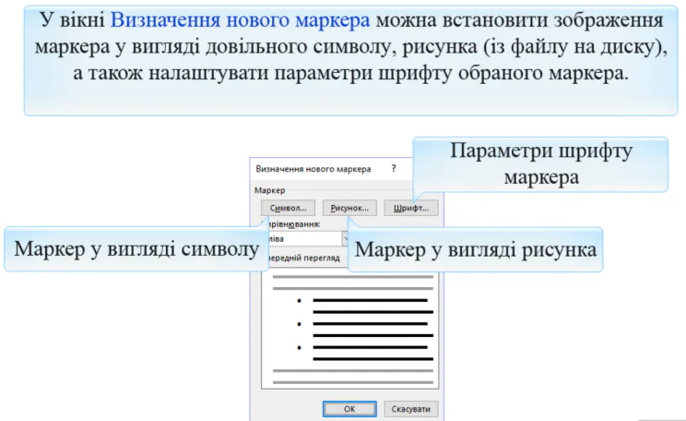
Task: Confirm the dialog with OK
Action: pos(349,408)
